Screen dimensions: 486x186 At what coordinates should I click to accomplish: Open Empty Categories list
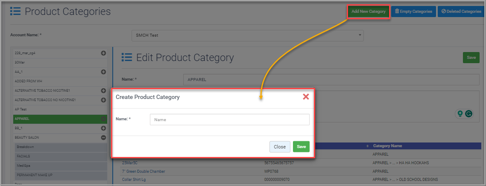pos(413,12)
